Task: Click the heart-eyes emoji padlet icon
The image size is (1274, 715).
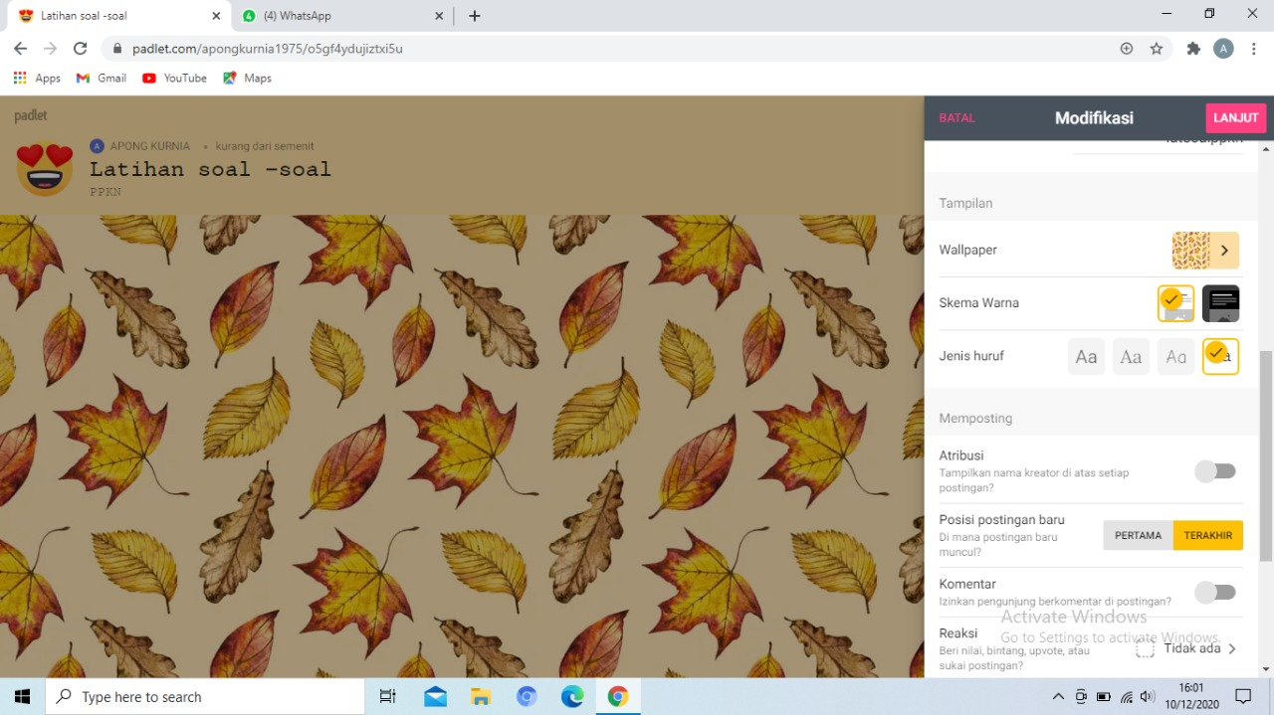Action: [45, 168]
